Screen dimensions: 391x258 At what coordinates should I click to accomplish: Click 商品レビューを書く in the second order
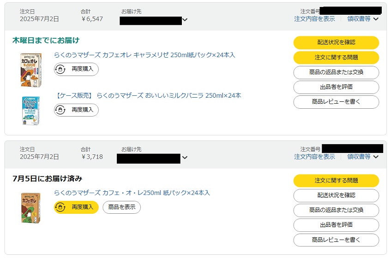336,240
